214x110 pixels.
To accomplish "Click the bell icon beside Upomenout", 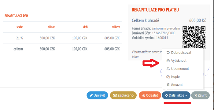I will tap(168, 69).
